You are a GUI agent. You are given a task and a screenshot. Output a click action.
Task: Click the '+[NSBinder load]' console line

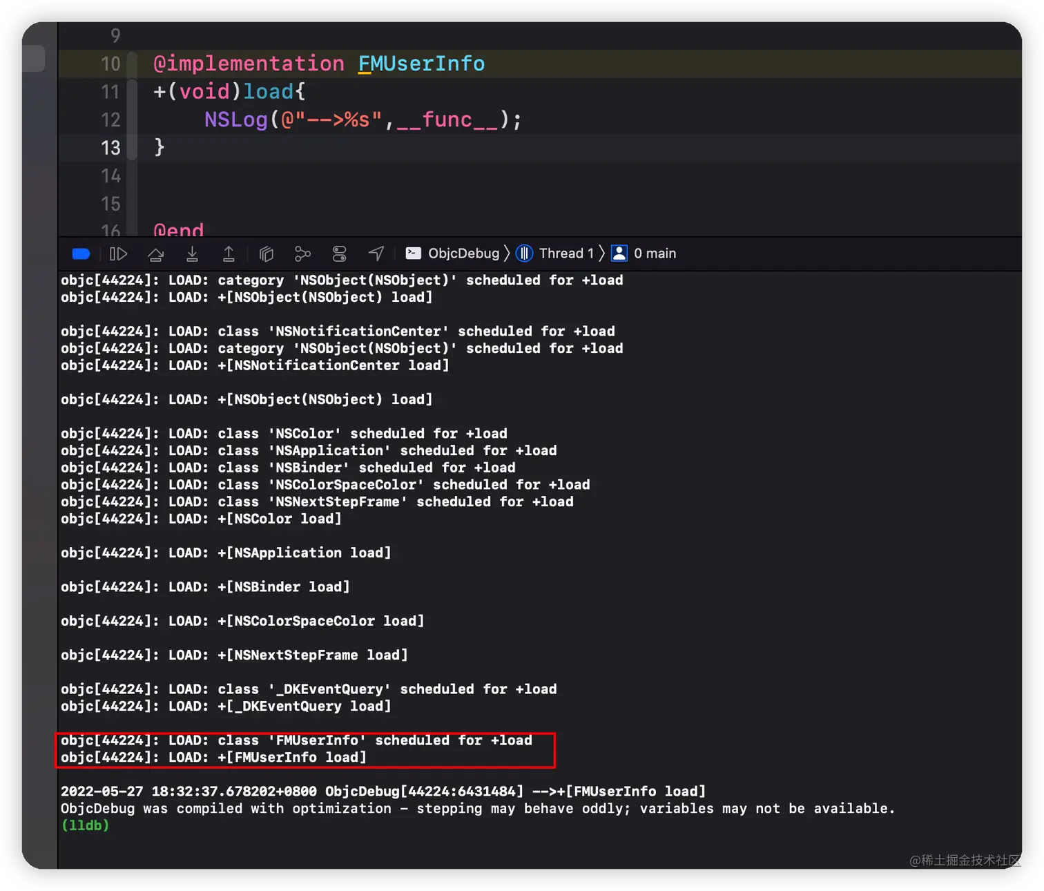pos(205,587)
